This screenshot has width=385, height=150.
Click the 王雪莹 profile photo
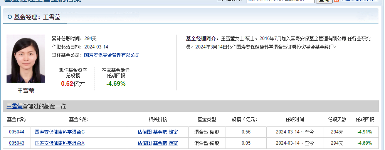(26, 58)
